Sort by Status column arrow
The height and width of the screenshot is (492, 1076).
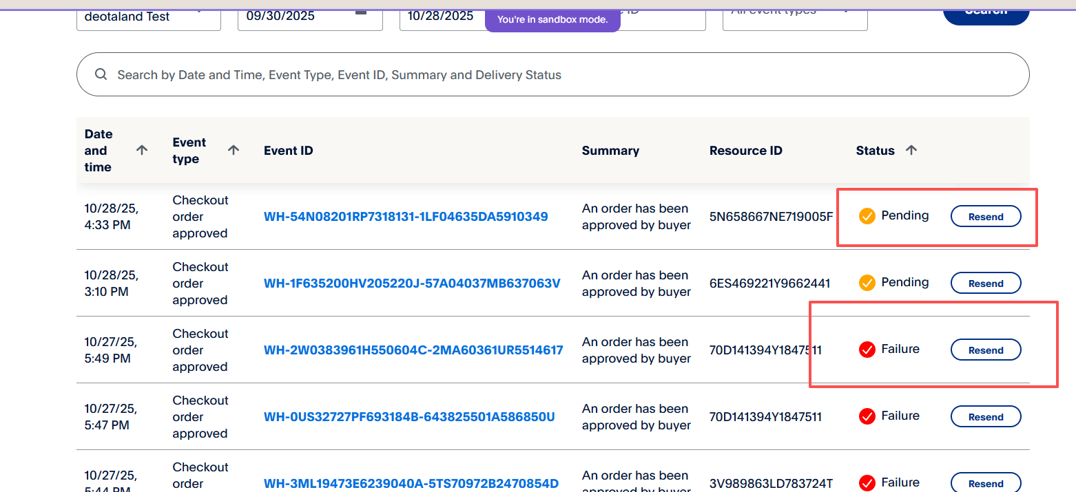[x=911, y=150]
